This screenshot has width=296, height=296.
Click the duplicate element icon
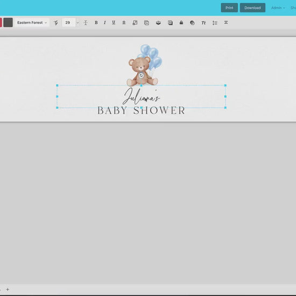[x=146, y=23]
